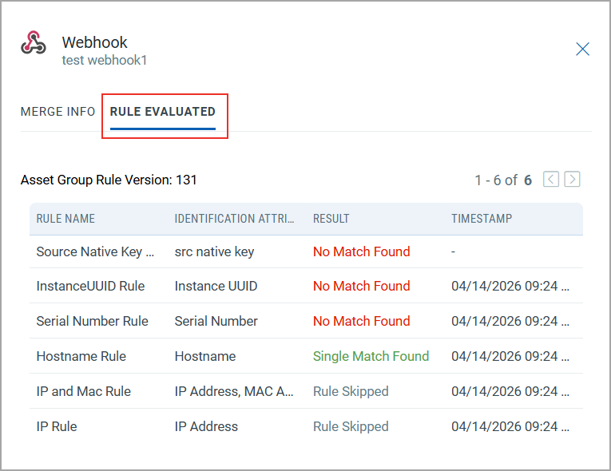
Task: Go to previous page of rules
Action: [551, 180]
